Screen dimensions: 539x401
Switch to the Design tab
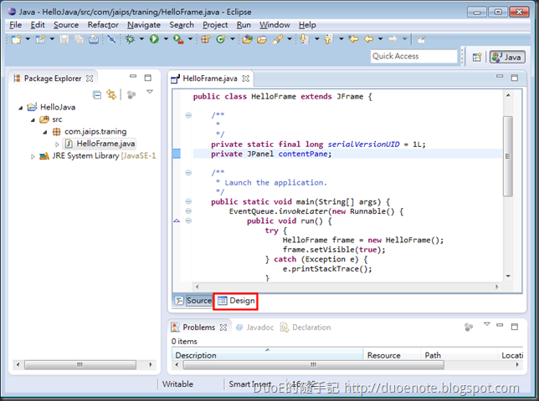click(236, 301)
